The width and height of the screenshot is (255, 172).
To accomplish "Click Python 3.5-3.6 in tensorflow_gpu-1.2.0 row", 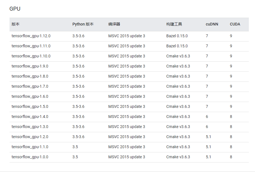I will (78, 137).
